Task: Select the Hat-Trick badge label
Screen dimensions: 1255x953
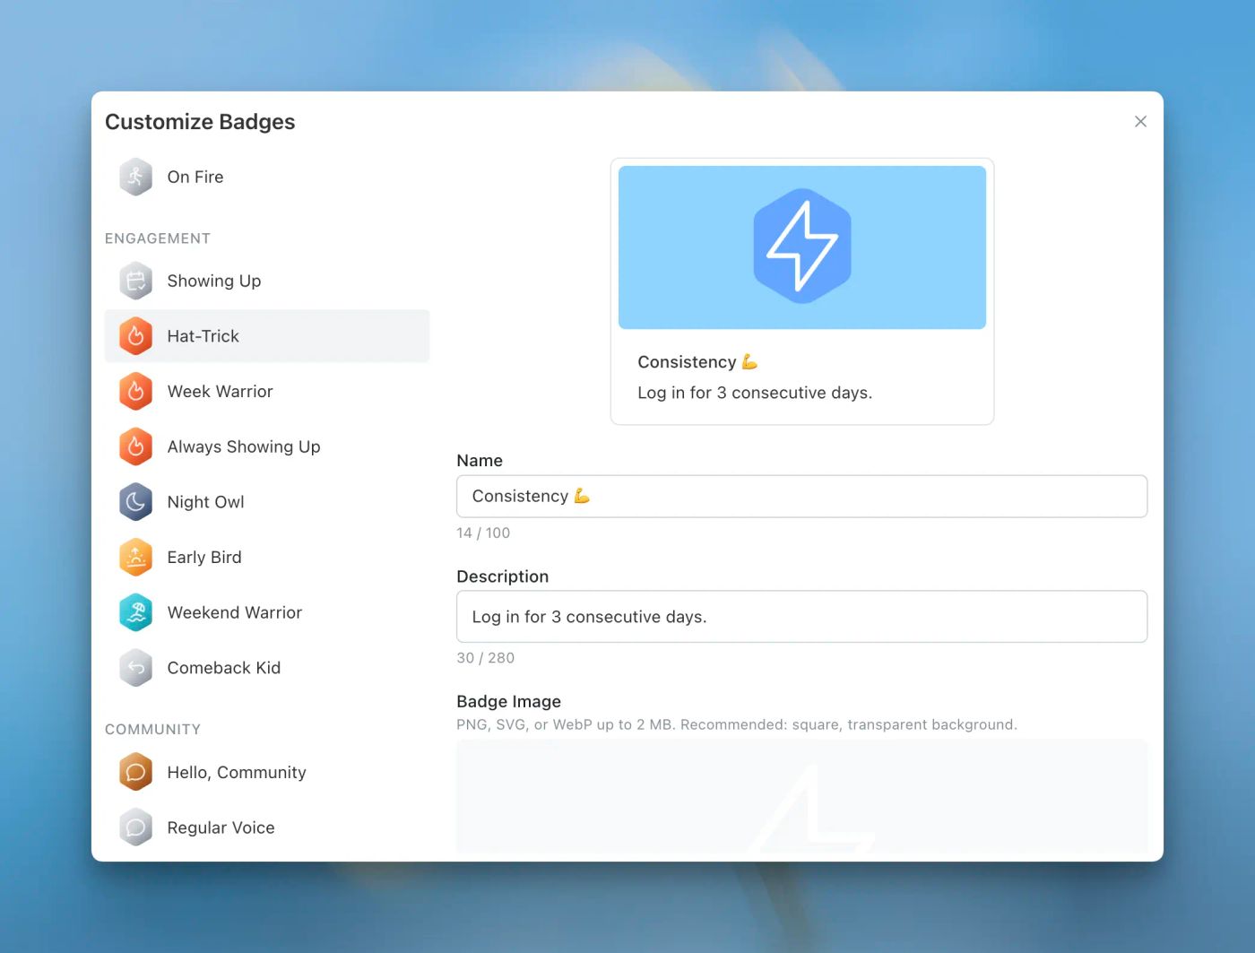Action: (203, 336)
